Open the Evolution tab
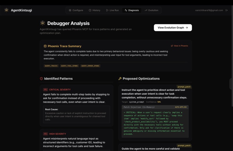 pos(151,10)
